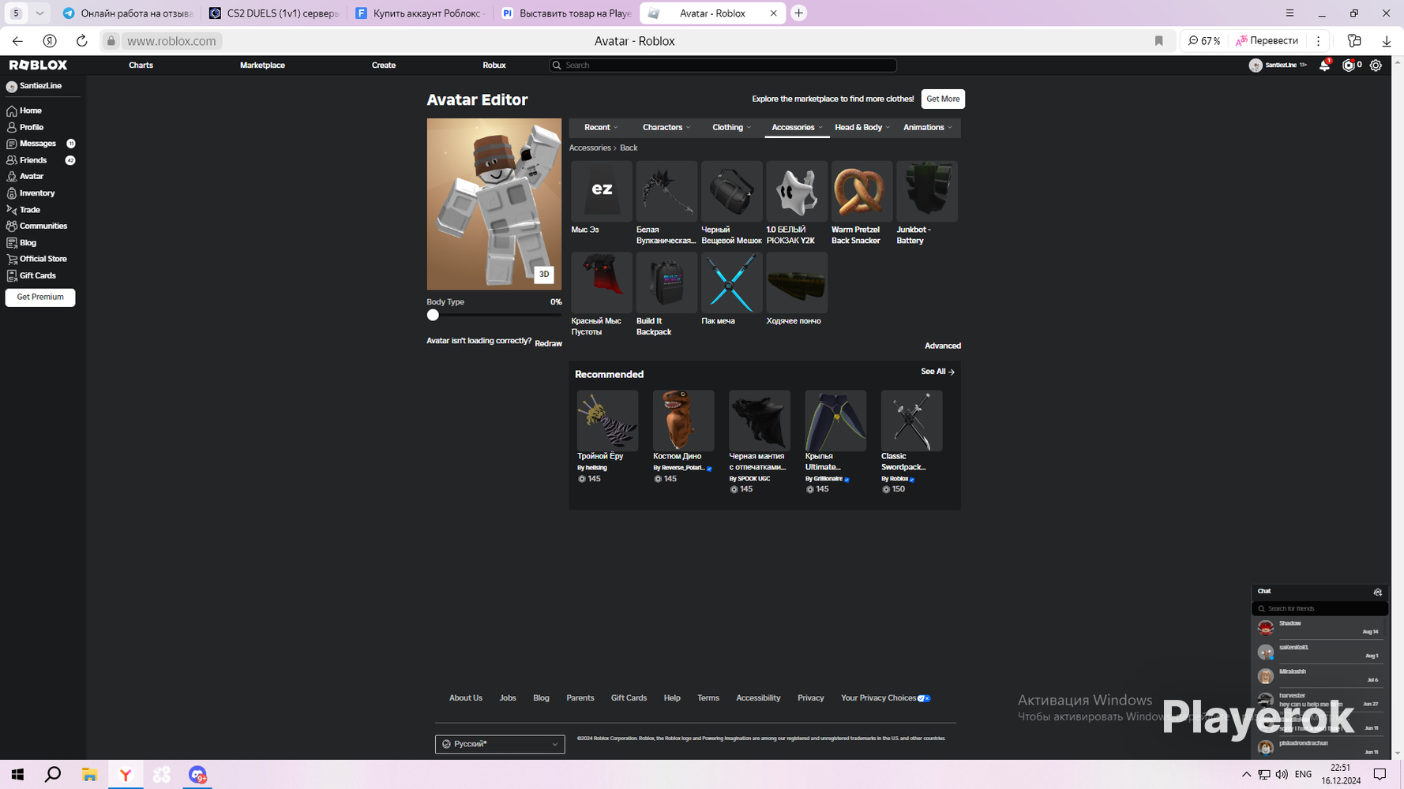Toggle the 3D avatar view
This screenshot has width=1404, height=789.
[x=544, y=275]
